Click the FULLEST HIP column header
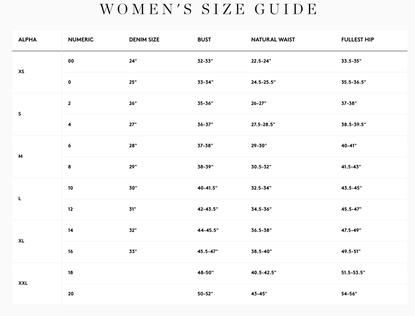The image size is (415, 316). (x=357, y=40)
